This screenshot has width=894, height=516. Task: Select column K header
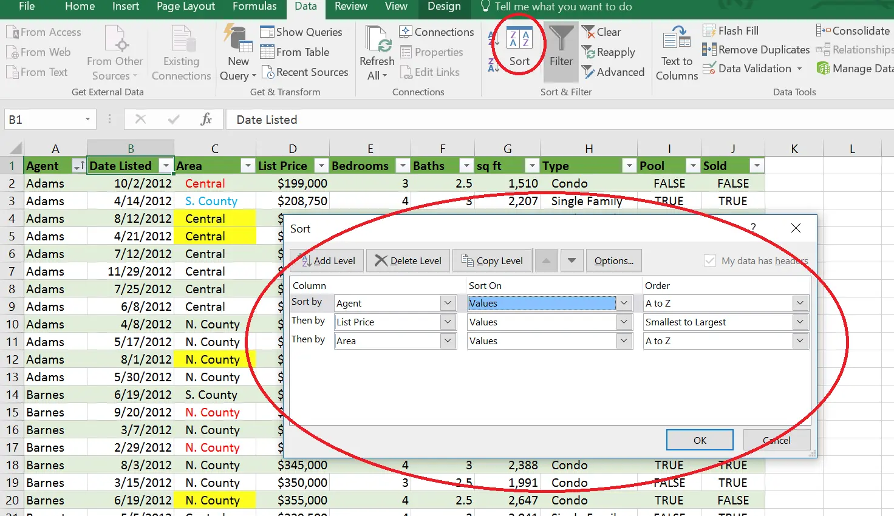(794, 148)
